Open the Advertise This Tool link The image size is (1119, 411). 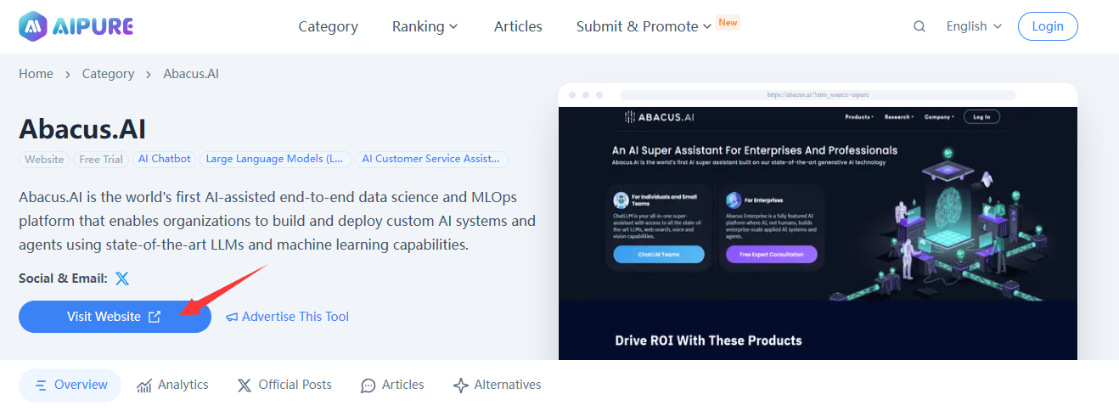[287, 317]
